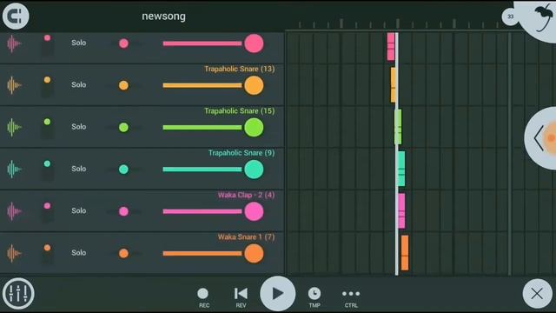Viewport: 556px width, 313px height.
Task: Open waveform icon of Trapaholic Snare (9)
Action: tap(14, 169)
